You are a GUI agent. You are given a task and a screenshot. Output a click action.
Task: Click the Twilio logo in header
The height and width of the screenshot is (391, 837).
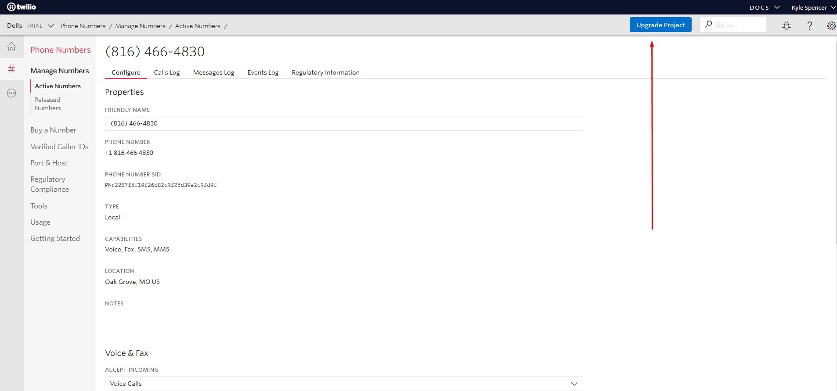[x=22, y=7]
